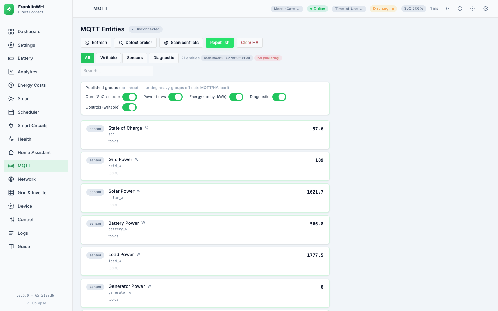498x311 pixels.
Task: Open the Dashboard page icon
Action: click(x=11, y=32)
